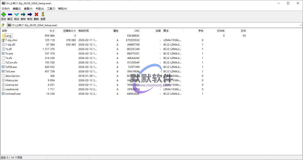Sort by the Size (大小) column header
This screenshot has width=303, height=160.
(52, 31)
